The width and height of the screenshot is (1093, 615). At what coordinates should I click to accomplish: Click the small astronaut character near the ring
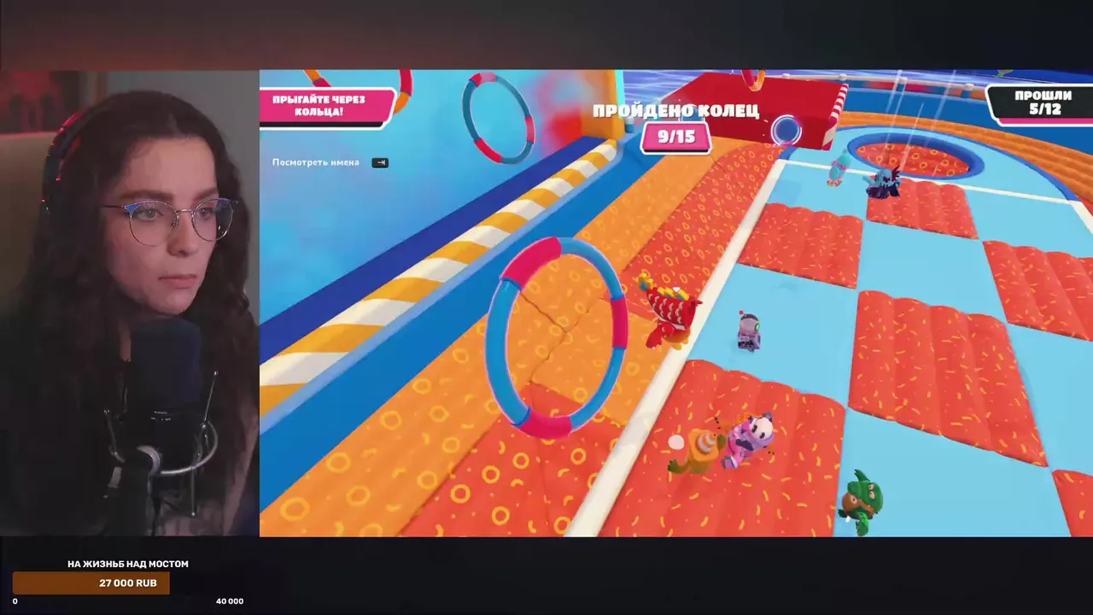click(749, 331)
